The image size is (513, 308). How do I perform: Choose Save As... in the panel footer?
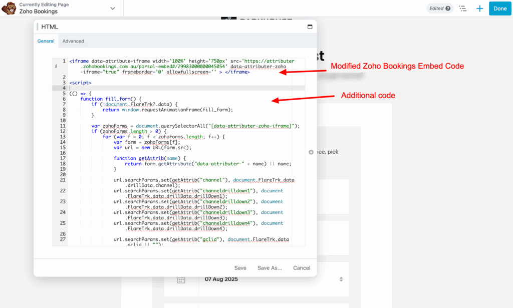pos(270,268)
